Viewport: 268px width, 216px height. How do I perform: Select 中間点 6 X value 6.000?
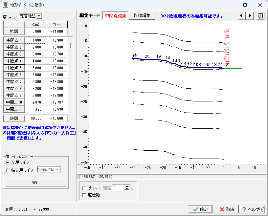click(x=35, y=75)
